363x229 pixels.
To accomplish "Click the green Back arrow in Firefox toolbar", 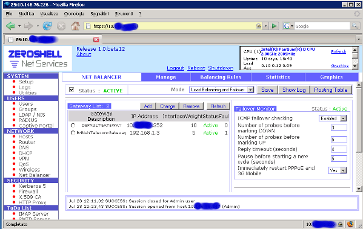I will tap(10, 26).
